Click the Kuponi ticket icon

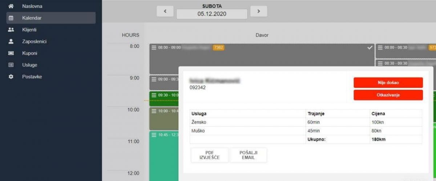11,53
